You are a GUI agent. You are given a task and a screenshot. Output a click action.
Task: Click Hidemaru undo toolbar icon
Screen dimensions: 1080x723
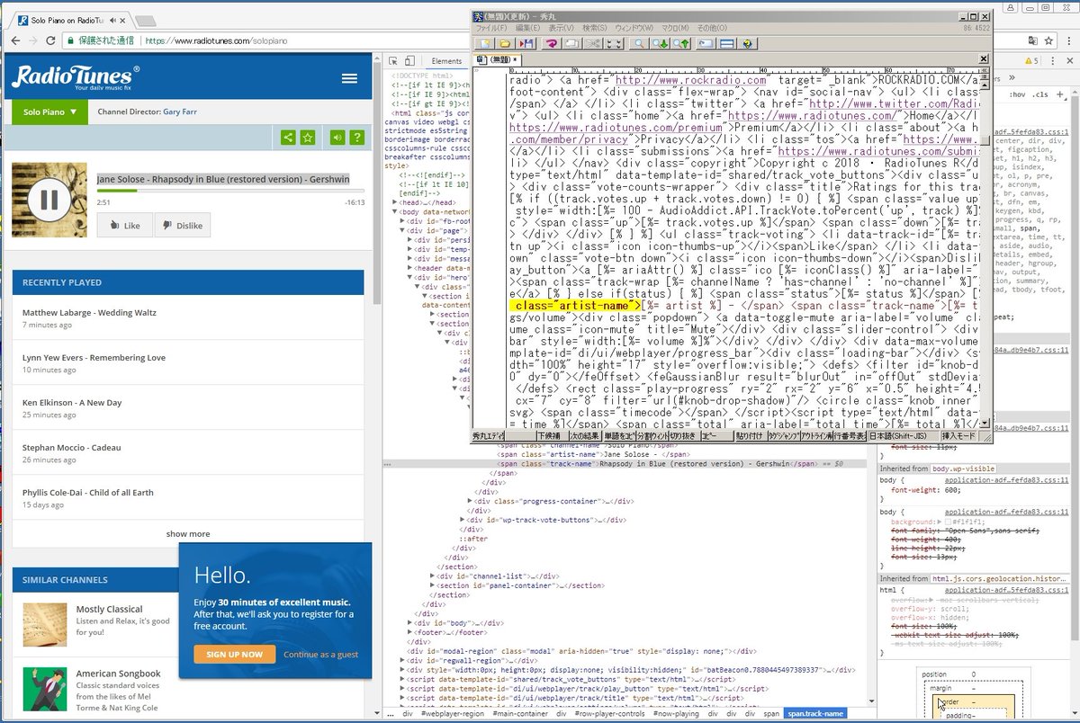click(551, 43)
